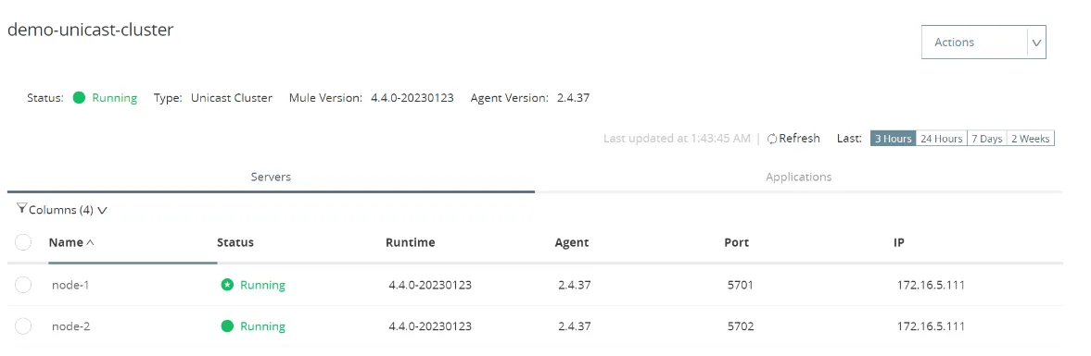Open the Actions dropdown menu

tap(983, 43)
